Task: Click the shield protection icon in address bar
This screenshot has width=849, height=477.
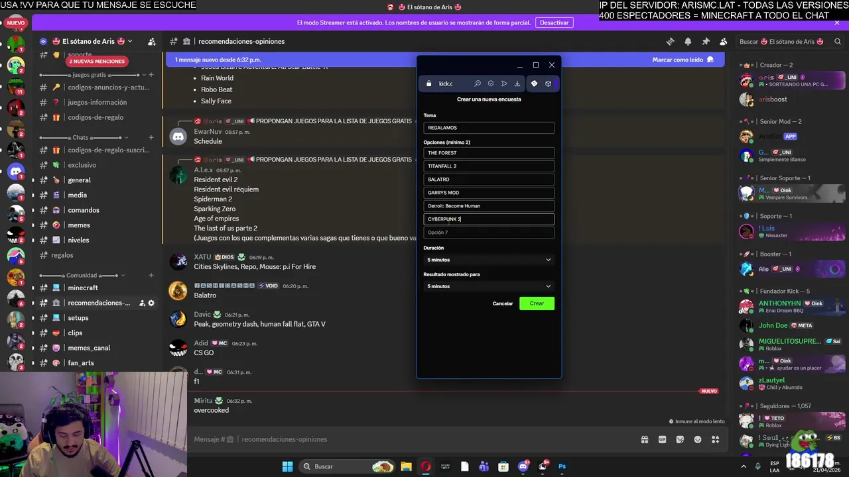Action: 491,83
